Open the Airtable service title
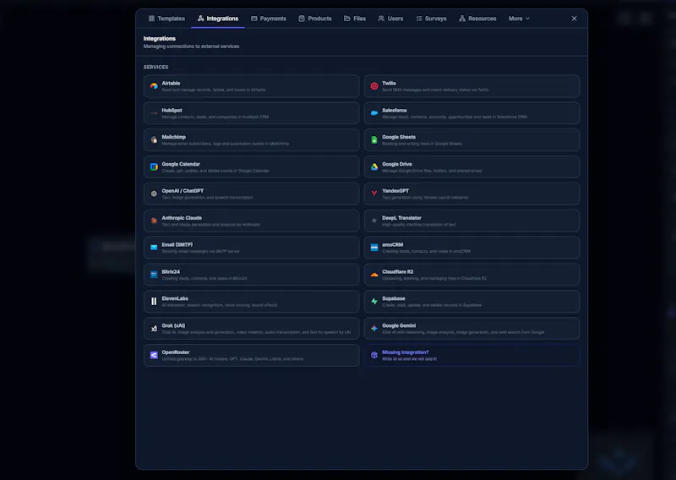Screen dimensions: 676x480 point(172,83)
